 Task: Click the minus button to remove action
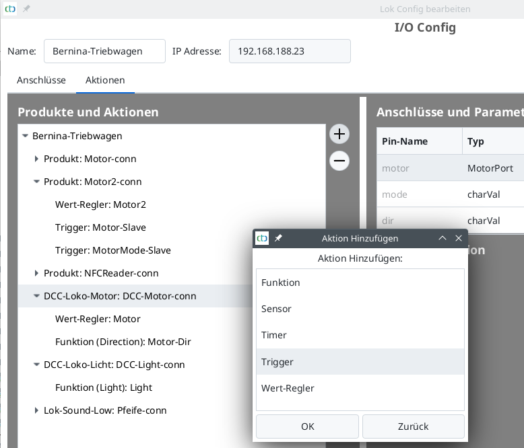[x=339, y=161]
